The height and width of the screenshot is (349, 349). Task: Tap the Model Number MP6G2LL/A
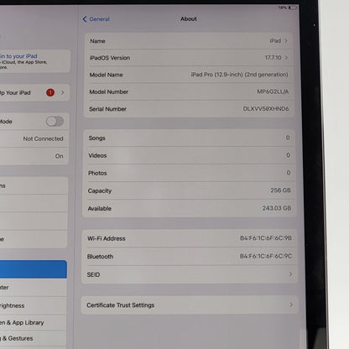273,91
